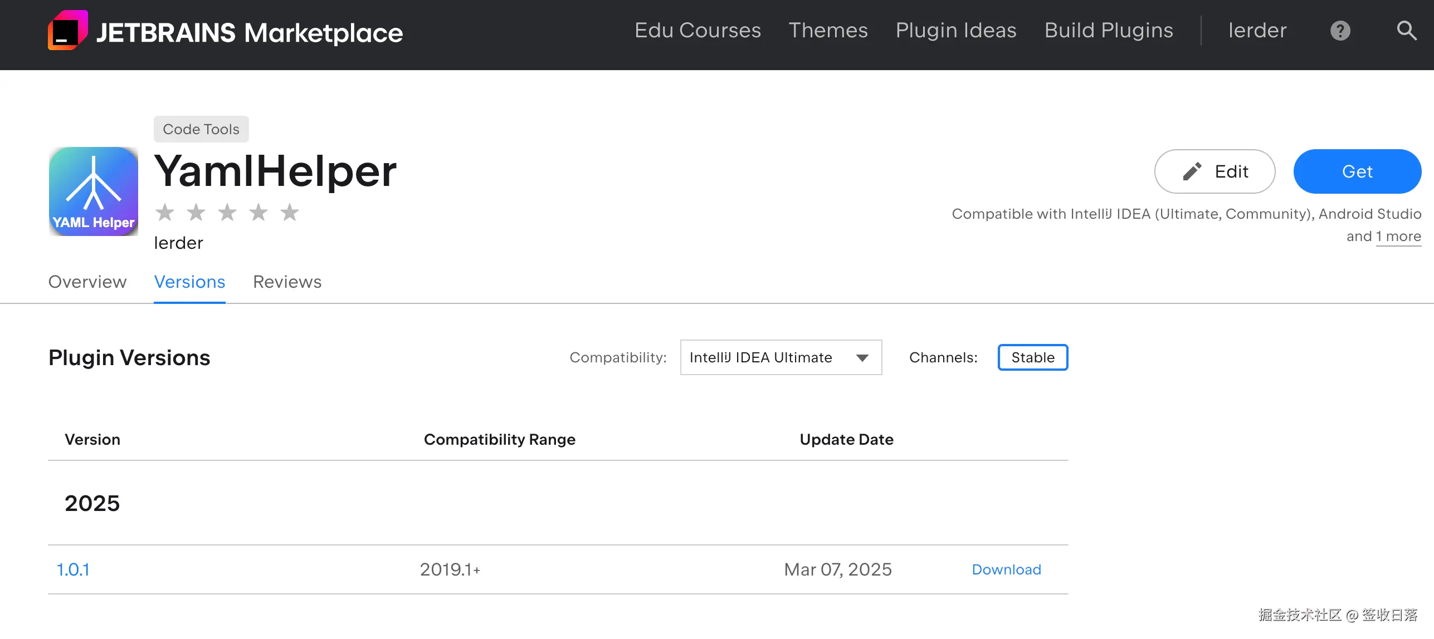Select the Versions tab
Screen dimensions: 1434x639
[189, 282]
